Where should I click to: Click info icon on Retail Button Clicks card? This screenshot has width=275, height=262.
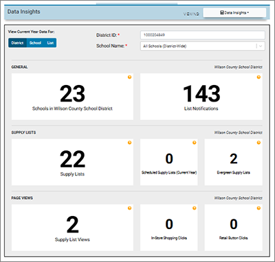258,208
